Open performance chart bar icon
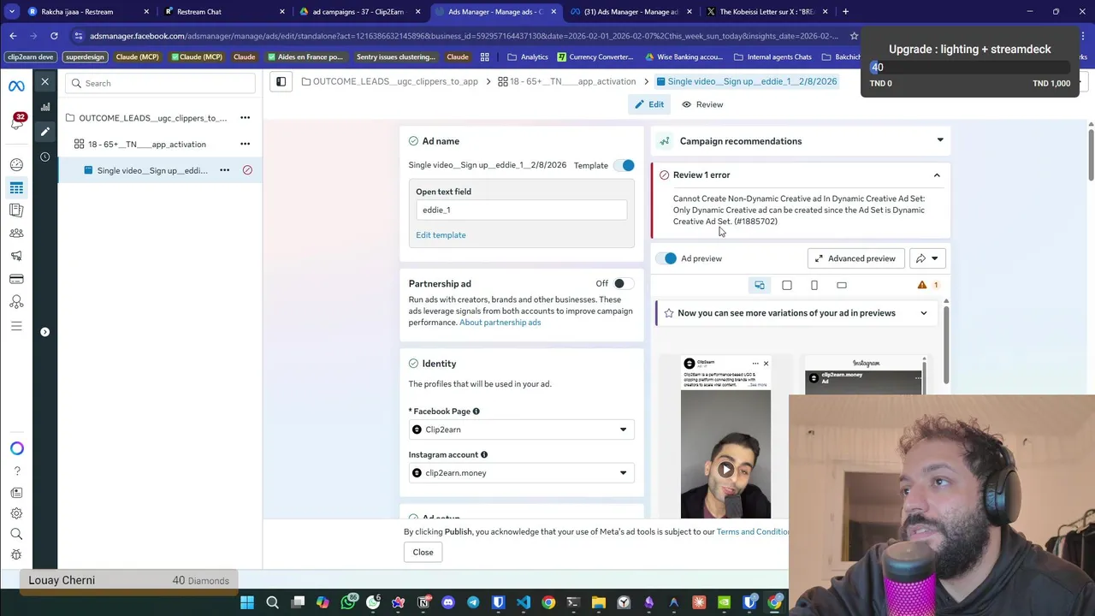The image size is (1095, 616). (45, 107)
